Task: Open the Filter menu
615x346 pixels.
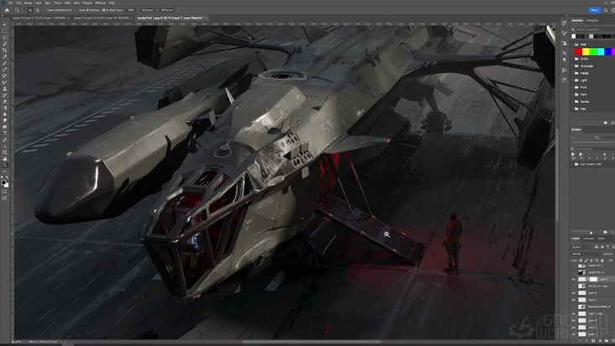Action: [67, 3]
